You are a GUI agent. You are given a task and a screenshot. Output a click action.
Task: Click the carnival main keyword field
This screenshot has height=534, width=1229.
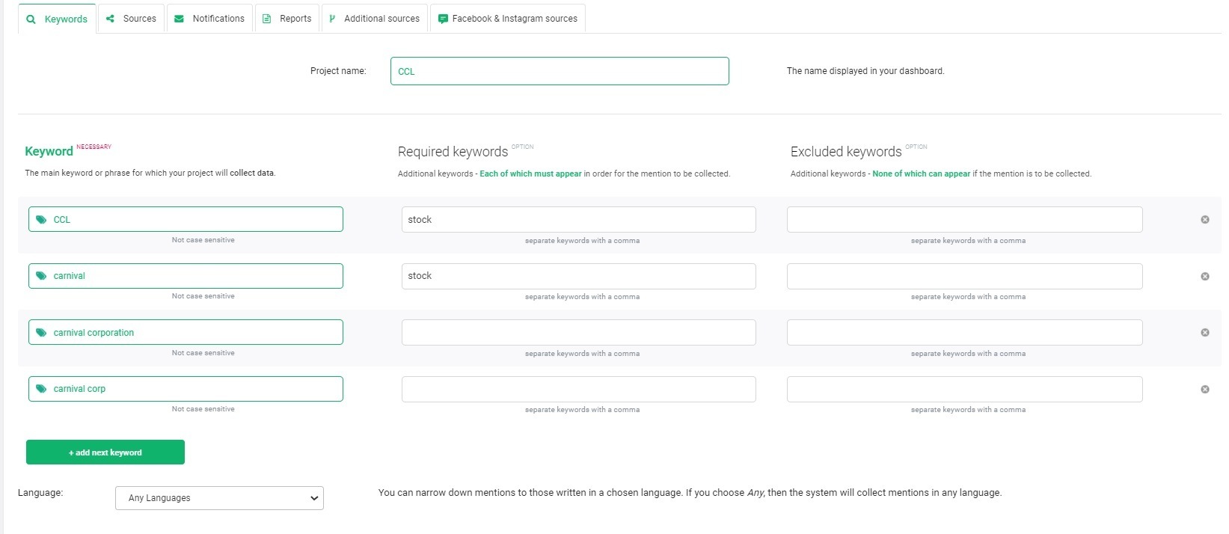point(186,276)
